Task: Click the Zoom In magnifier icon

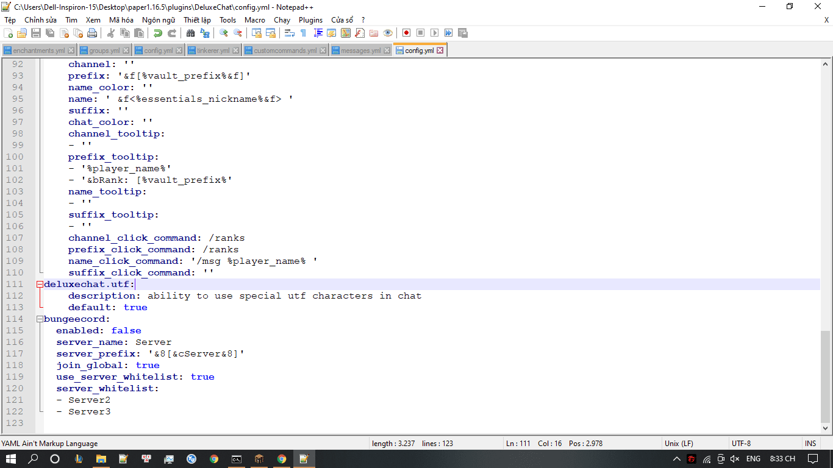Action: click(224, 33)
